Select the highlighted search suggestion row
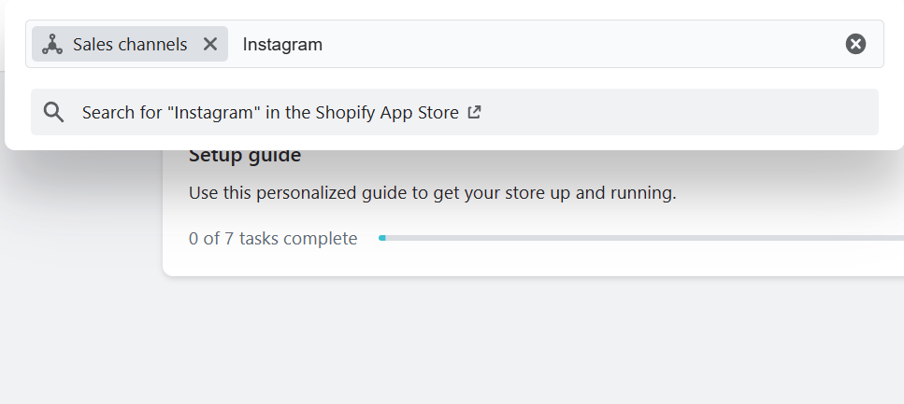 (x=454, y=112)
